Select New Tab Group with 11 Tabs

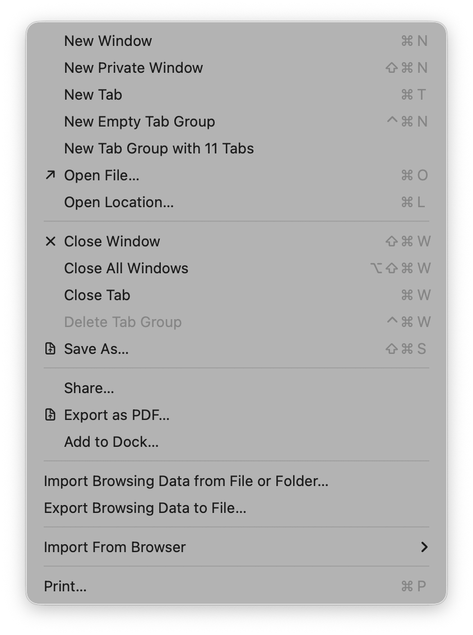pos(159,148)
